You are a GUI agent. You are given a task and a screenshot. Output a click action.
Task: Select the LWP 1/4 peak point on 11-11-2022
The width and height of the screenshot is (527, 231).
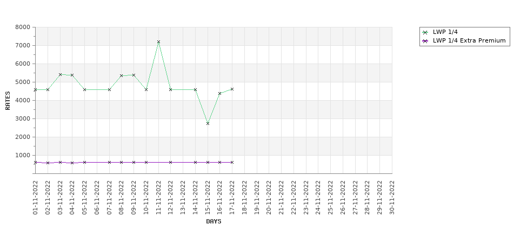pos(158,42)
